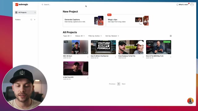The width and height of the screenshot is (198, 111).
Task: Click the New badge on Magic clips
Action: point(109,15)
